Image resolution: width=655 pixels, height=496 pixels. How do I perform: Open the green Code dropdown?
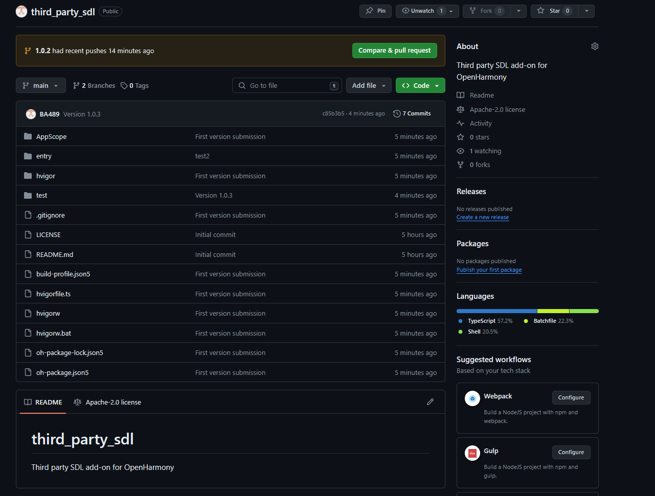pyautogui.click(x=420, y=85)
